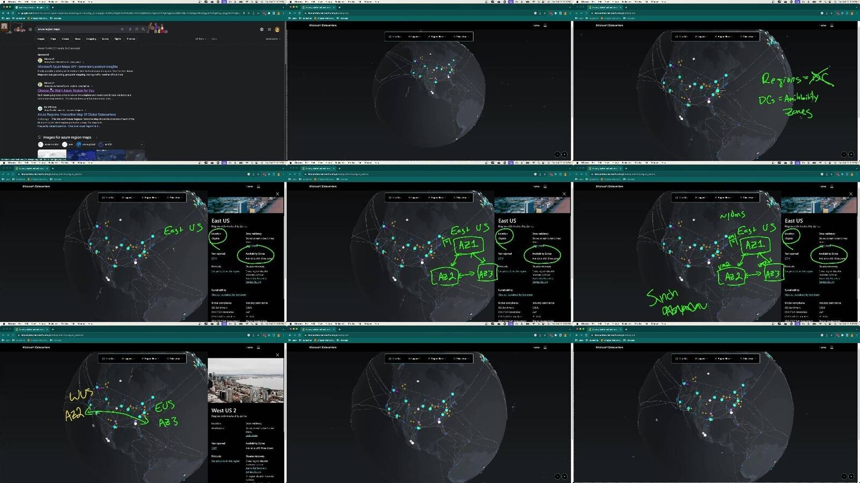Image resolution: width=860 pixels, height=483 pixels.
Task: Click Tools button in Google results
Action: click(214, 39)
